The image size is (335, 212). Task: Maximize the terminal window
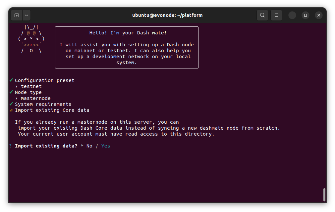click(x=306, y=15)
